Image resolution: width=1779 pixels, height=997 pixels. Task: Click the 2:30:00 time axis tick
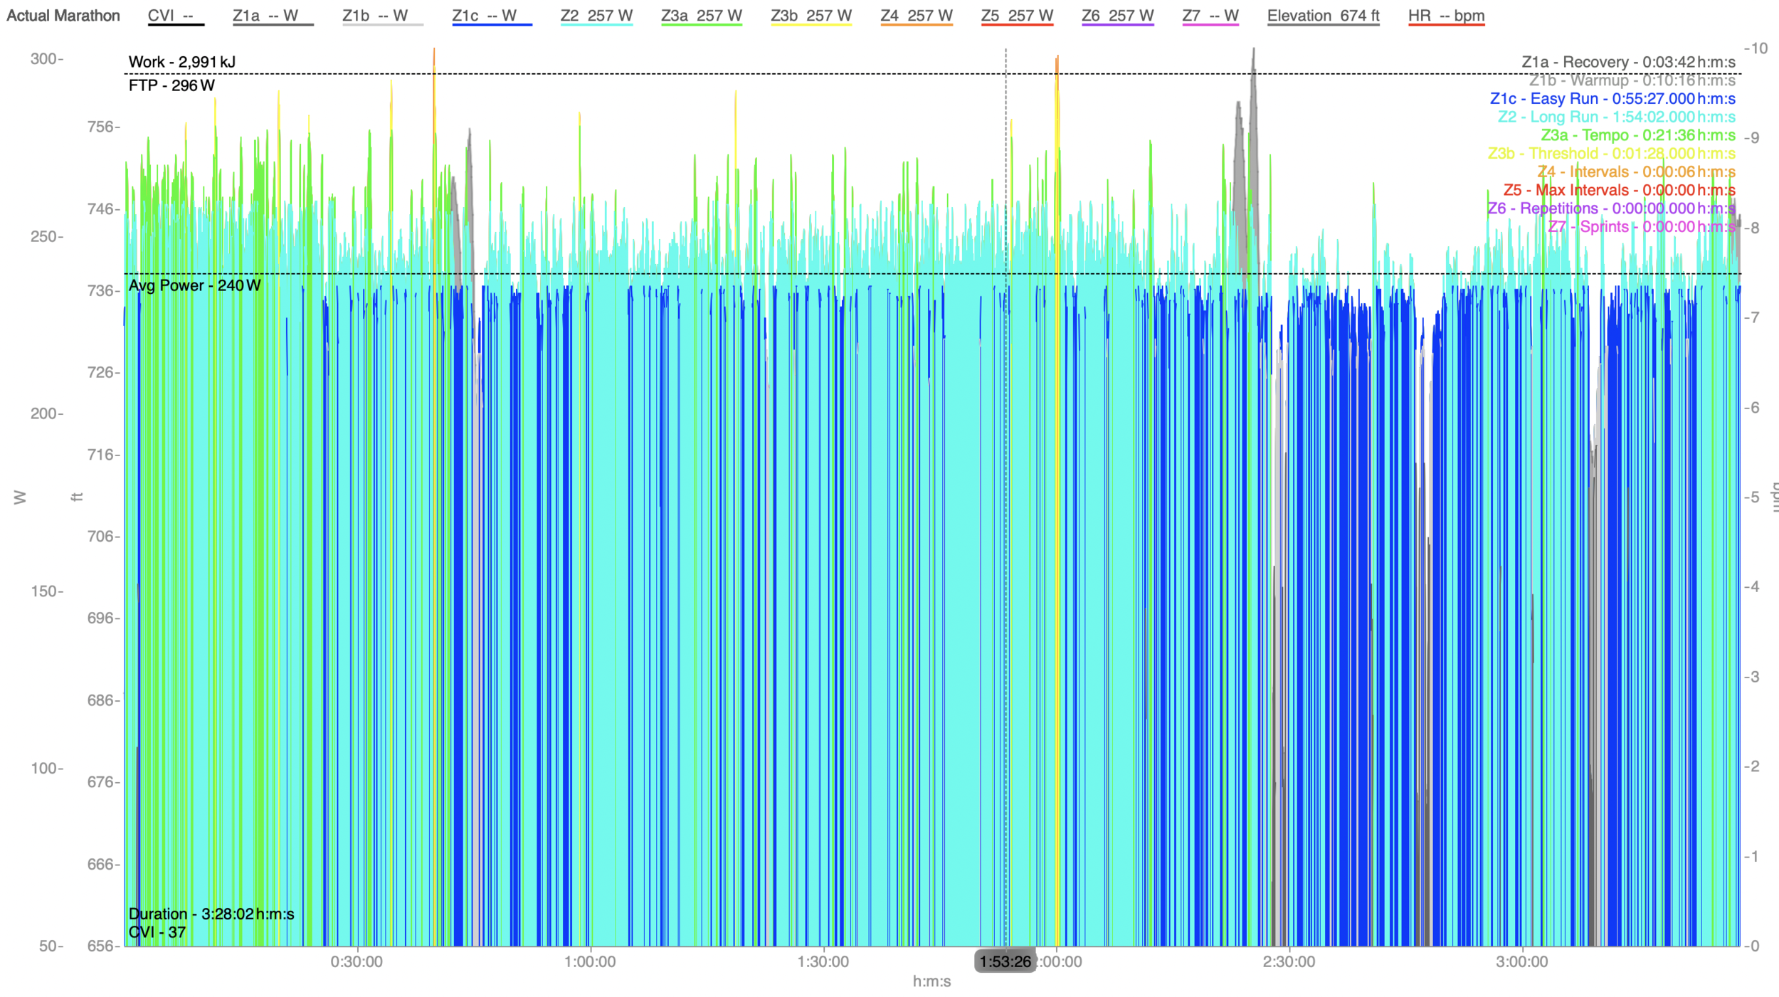click(x=1289, y=962)
